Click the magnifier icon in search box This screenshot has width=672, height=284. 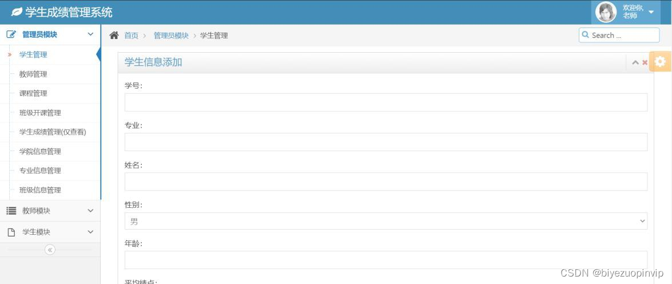(x=586, y=35)
